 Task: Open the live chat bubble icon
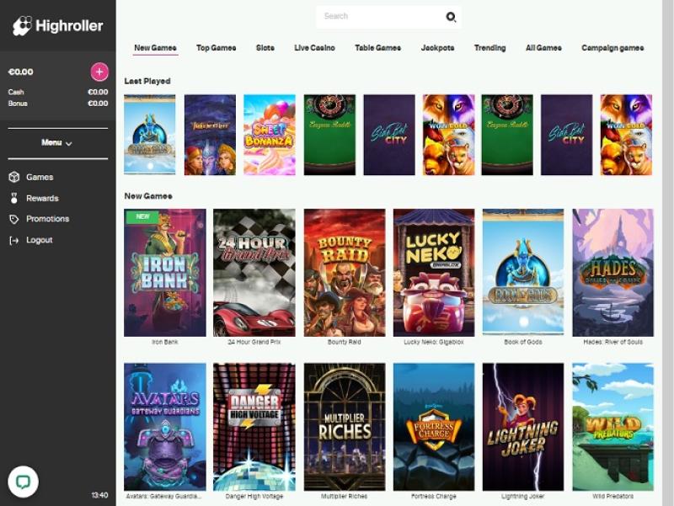(x=23, y=482)
